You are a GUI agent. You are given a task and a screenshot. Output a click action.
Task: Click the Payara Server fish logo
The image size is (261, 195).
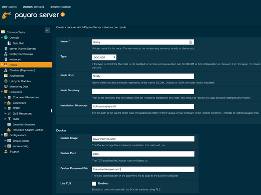7,16
